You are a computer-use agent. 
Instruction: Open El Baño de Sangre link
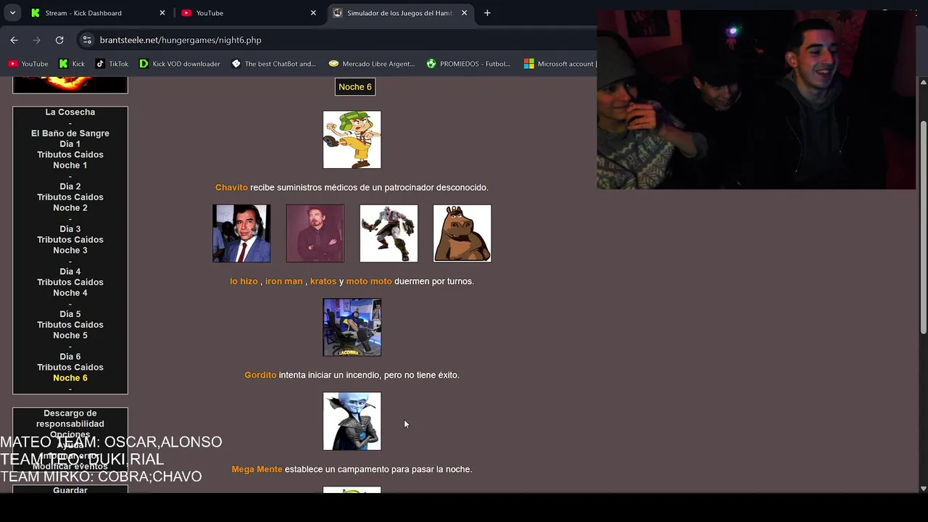point(70,133)
